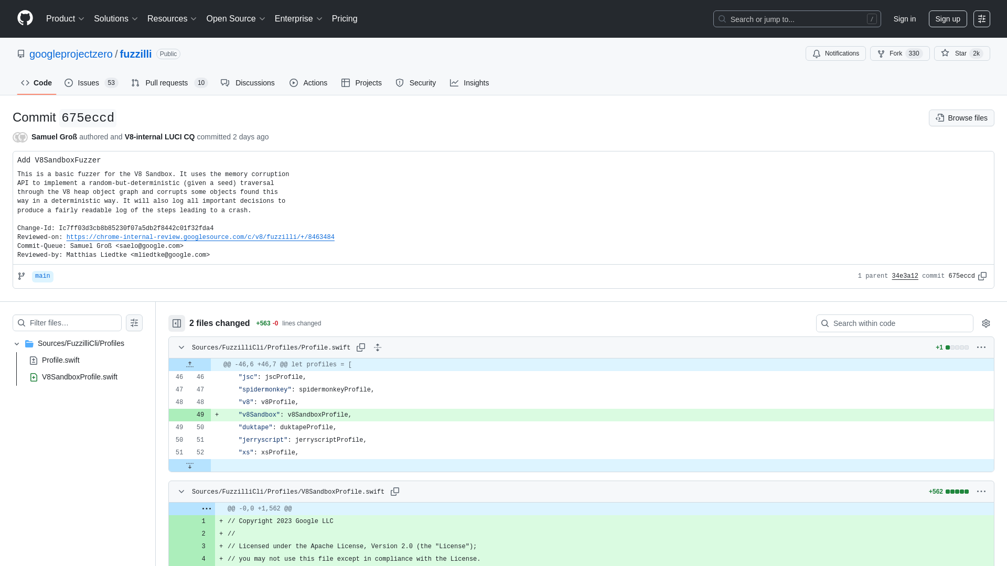The height and width of the screenshot is (566, 1007).
Task: Click the main branch label
Action: click(x=42, y=276)
